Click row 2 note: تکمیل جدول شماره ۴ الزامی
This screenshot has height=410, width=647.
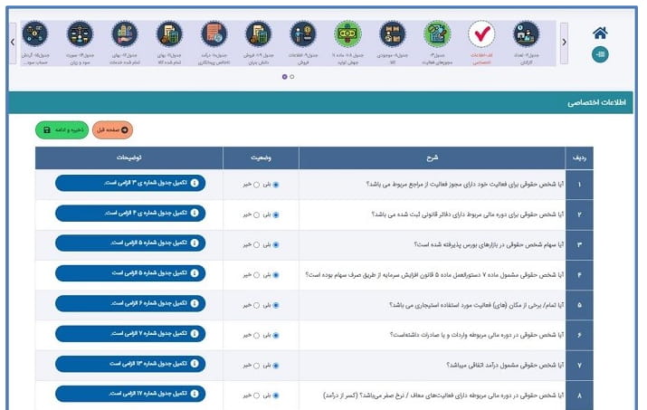(130, 213)
